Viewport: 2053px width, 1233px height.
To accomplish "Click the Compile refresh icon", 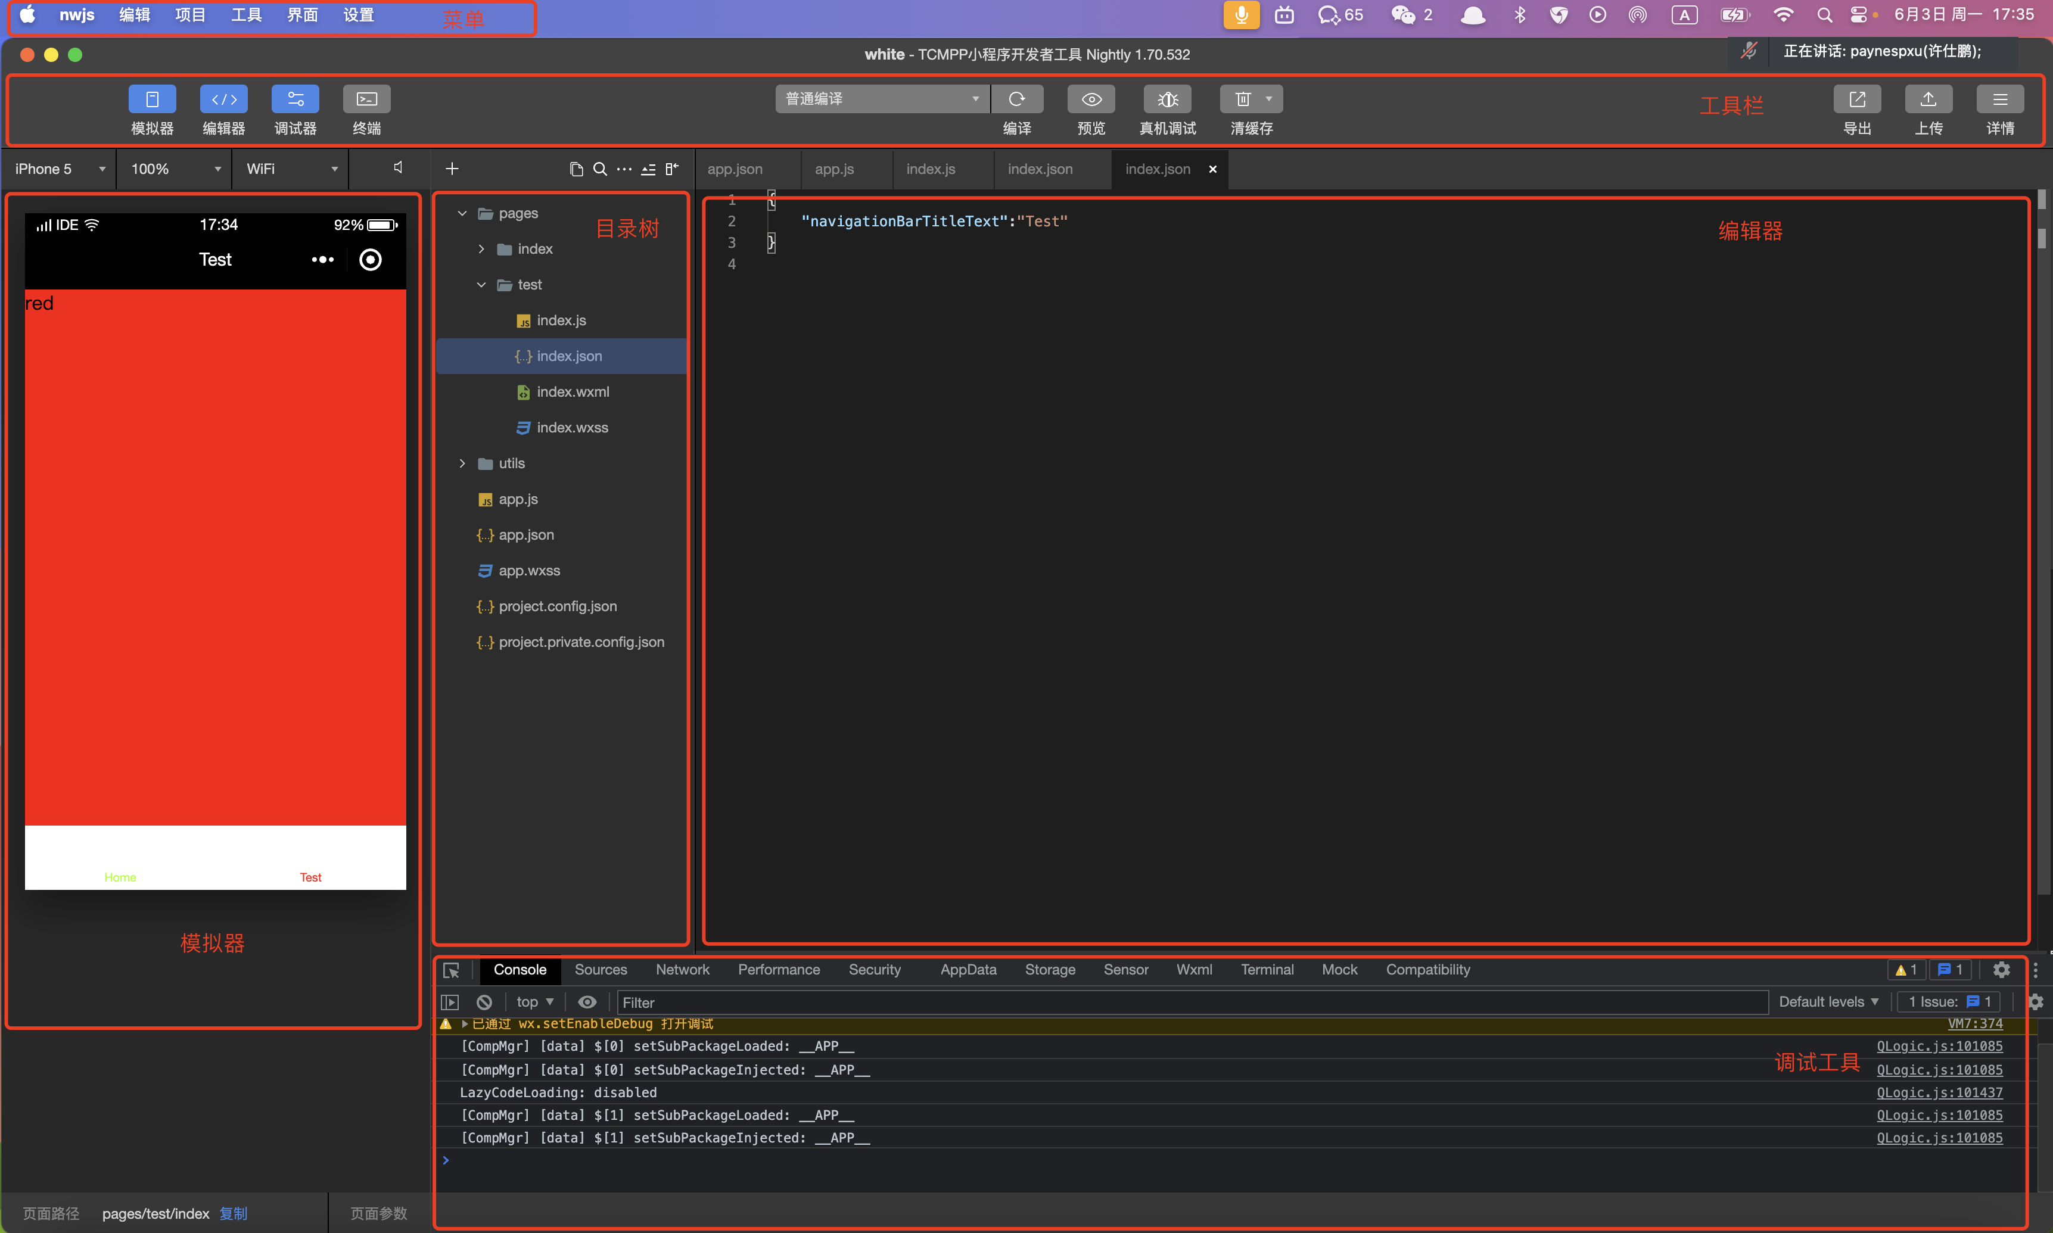I will coord(1016,99).
